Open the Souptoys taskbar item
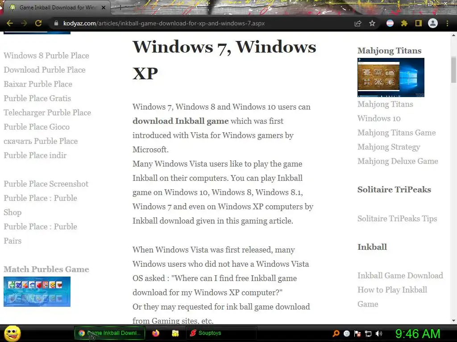This screenshot has height=342, width=457. point(221,333)
